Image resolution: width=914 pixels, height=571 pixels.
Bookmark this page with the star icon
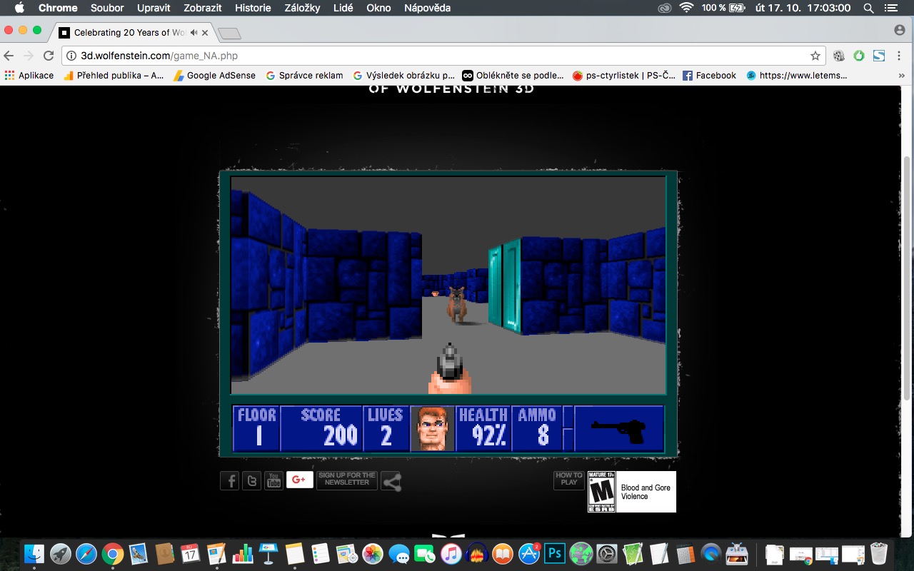click(x=815, y=56)
